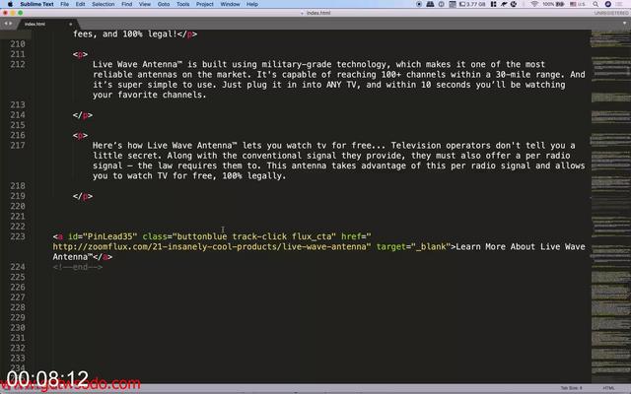
Task: Open the tab list dropdown arrow
Action: (x=624, y=24)
